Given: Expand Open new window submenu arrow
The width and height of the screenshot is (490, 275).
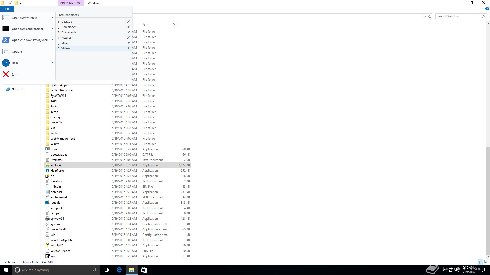Looking at the screenshot, I should coord(52,18).
